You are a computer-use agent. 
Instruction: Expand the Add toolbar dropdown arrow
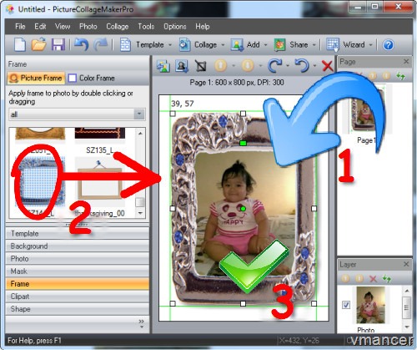[265, 45]
